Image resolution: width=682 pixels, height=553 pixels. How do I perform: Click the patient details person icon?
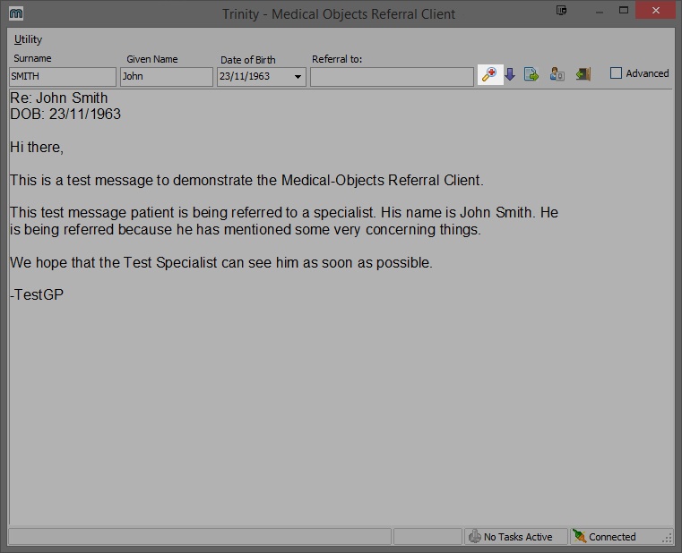557,74
